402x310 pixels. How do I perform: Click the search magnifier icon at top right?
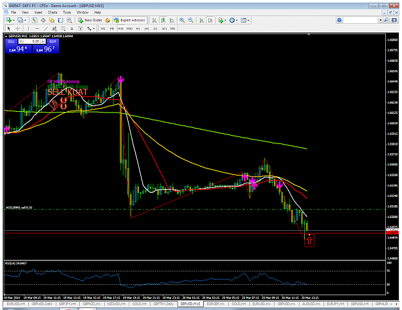[387, 20]
